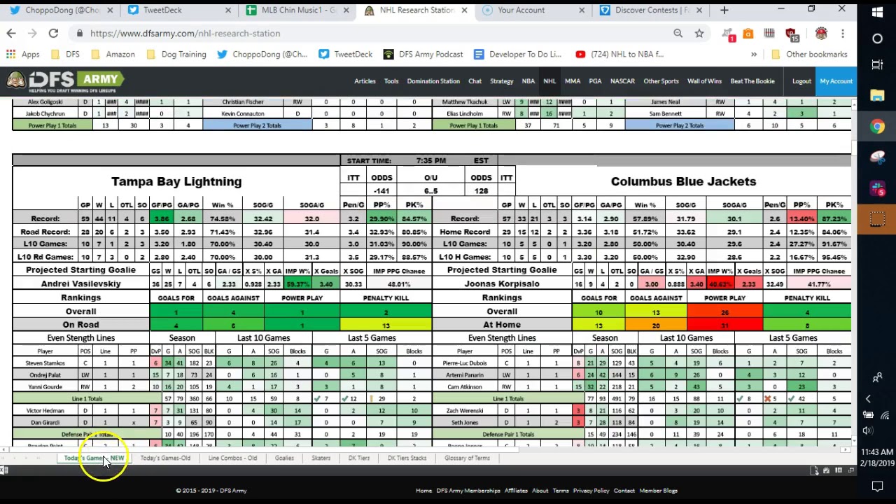This screenshot has height=504, width=896.
Task: Open the DFS Army Podcast bookmark
Action: point(423,54)
